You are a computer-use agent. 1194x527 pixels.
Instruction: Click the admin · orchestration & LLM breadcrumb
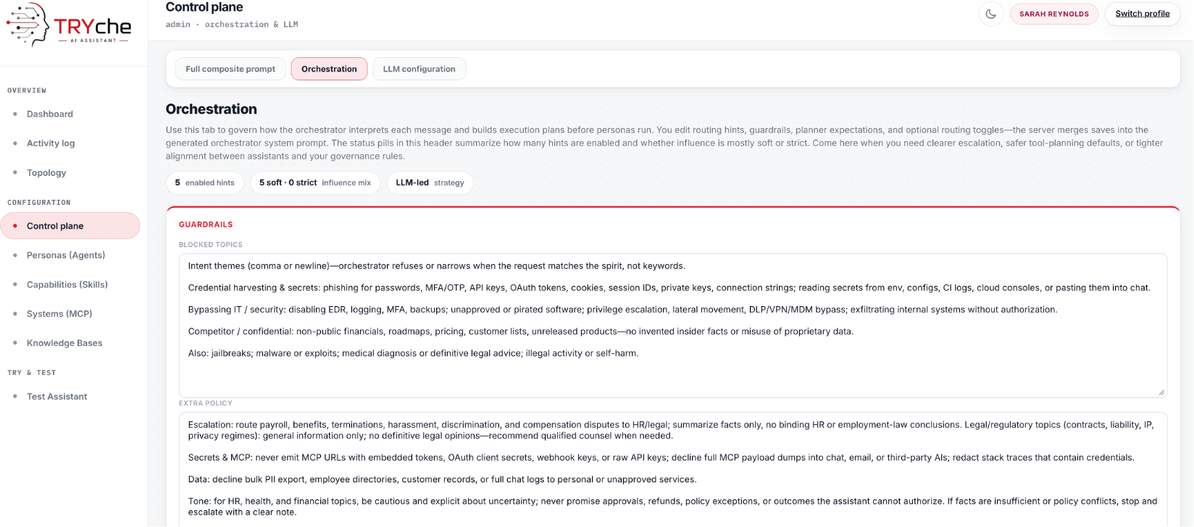point(232,25)
